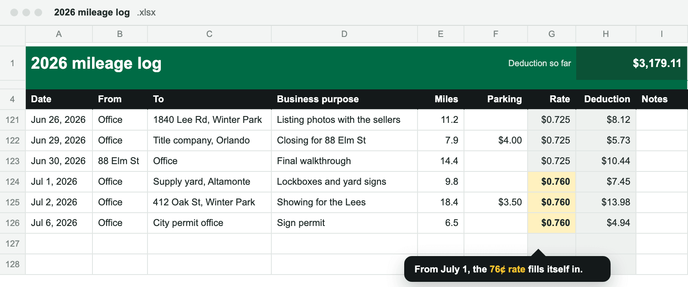Click the 'Deduction so far' label
This screenshot has height=287, width=688.
540,63
